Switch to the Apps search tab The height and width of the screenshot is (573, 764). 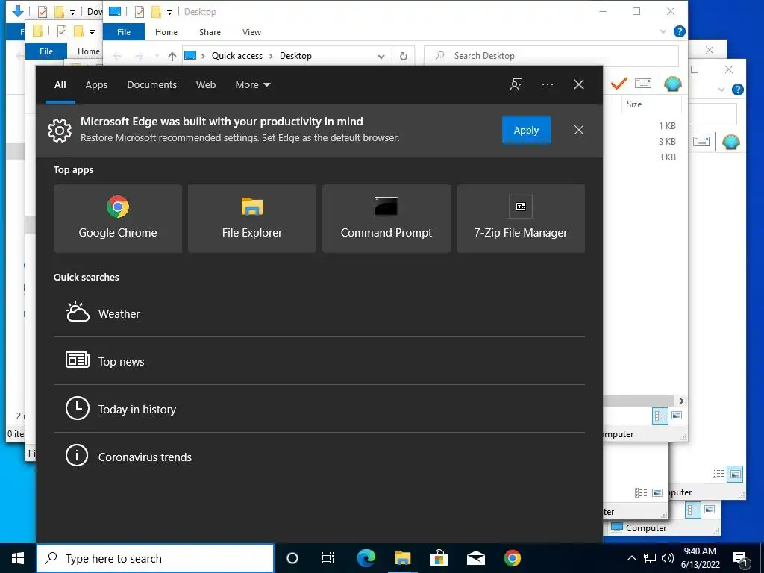pos(96,85)
